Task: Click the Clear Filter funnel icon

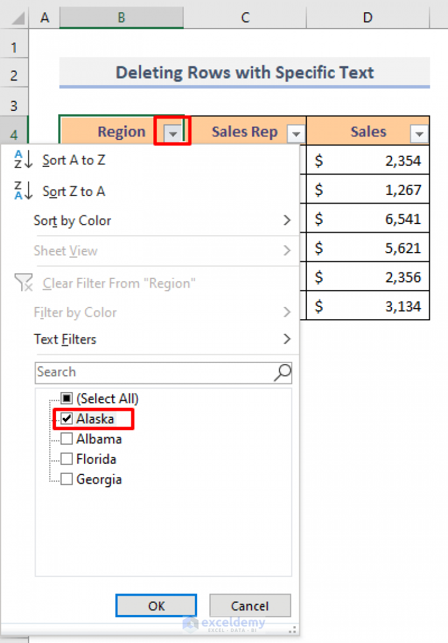Action: coord(23,282)
